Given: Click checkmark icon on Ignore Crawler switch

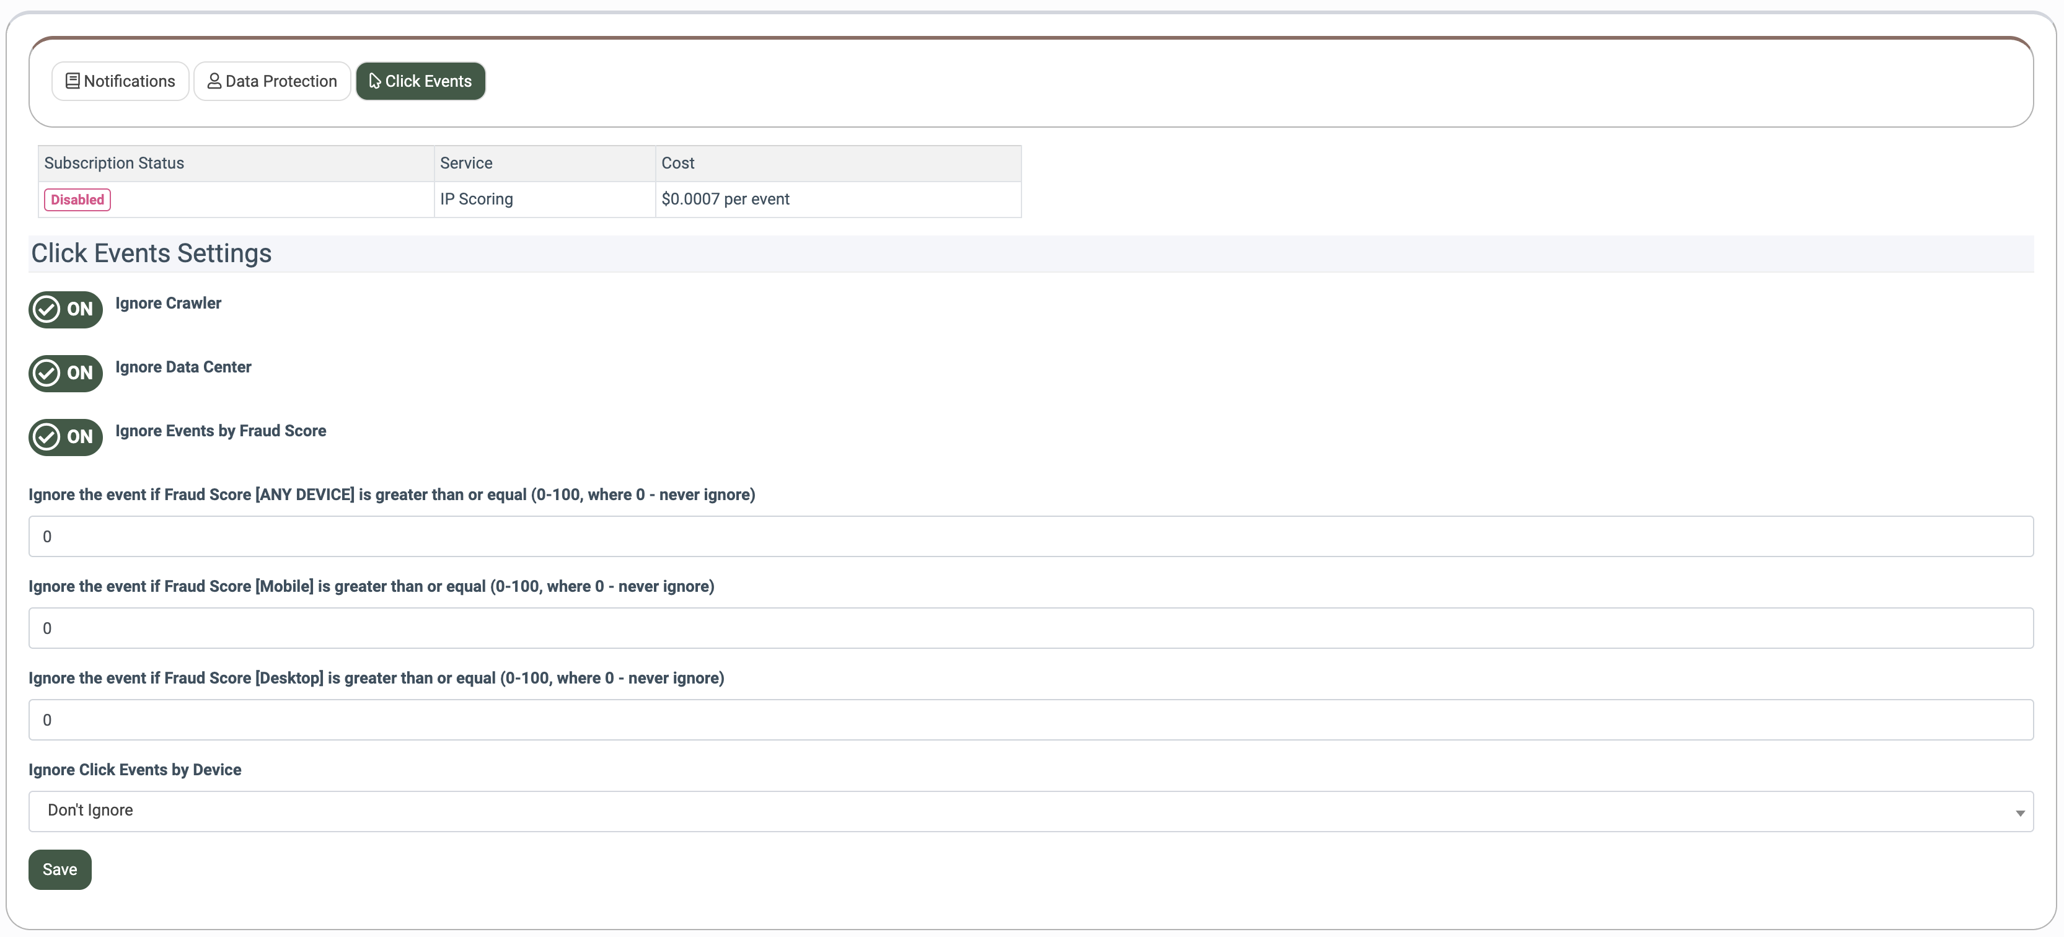Looking at the screenshot, I should [x=47, y=309].
